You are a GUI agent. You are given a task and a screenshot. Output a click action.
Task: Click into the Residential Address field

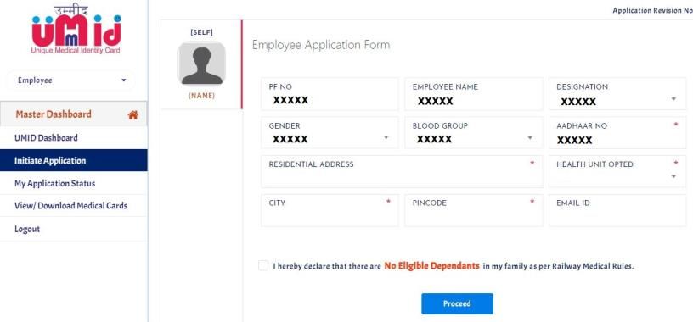(402, 171)
